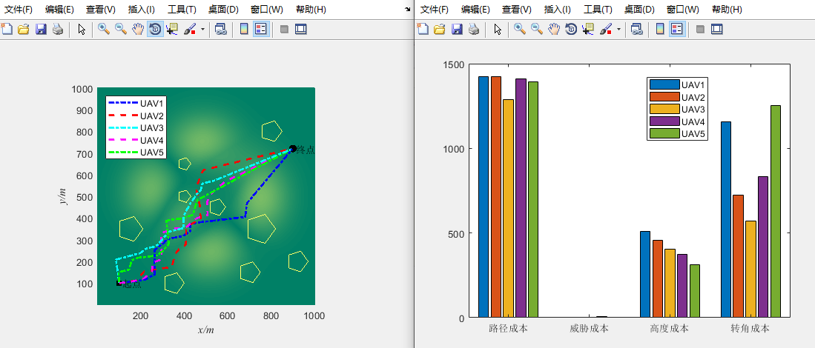Screen dimensions: 815x348
Task: Click Link Plot icon in path map figure
Action: (220, 30)
